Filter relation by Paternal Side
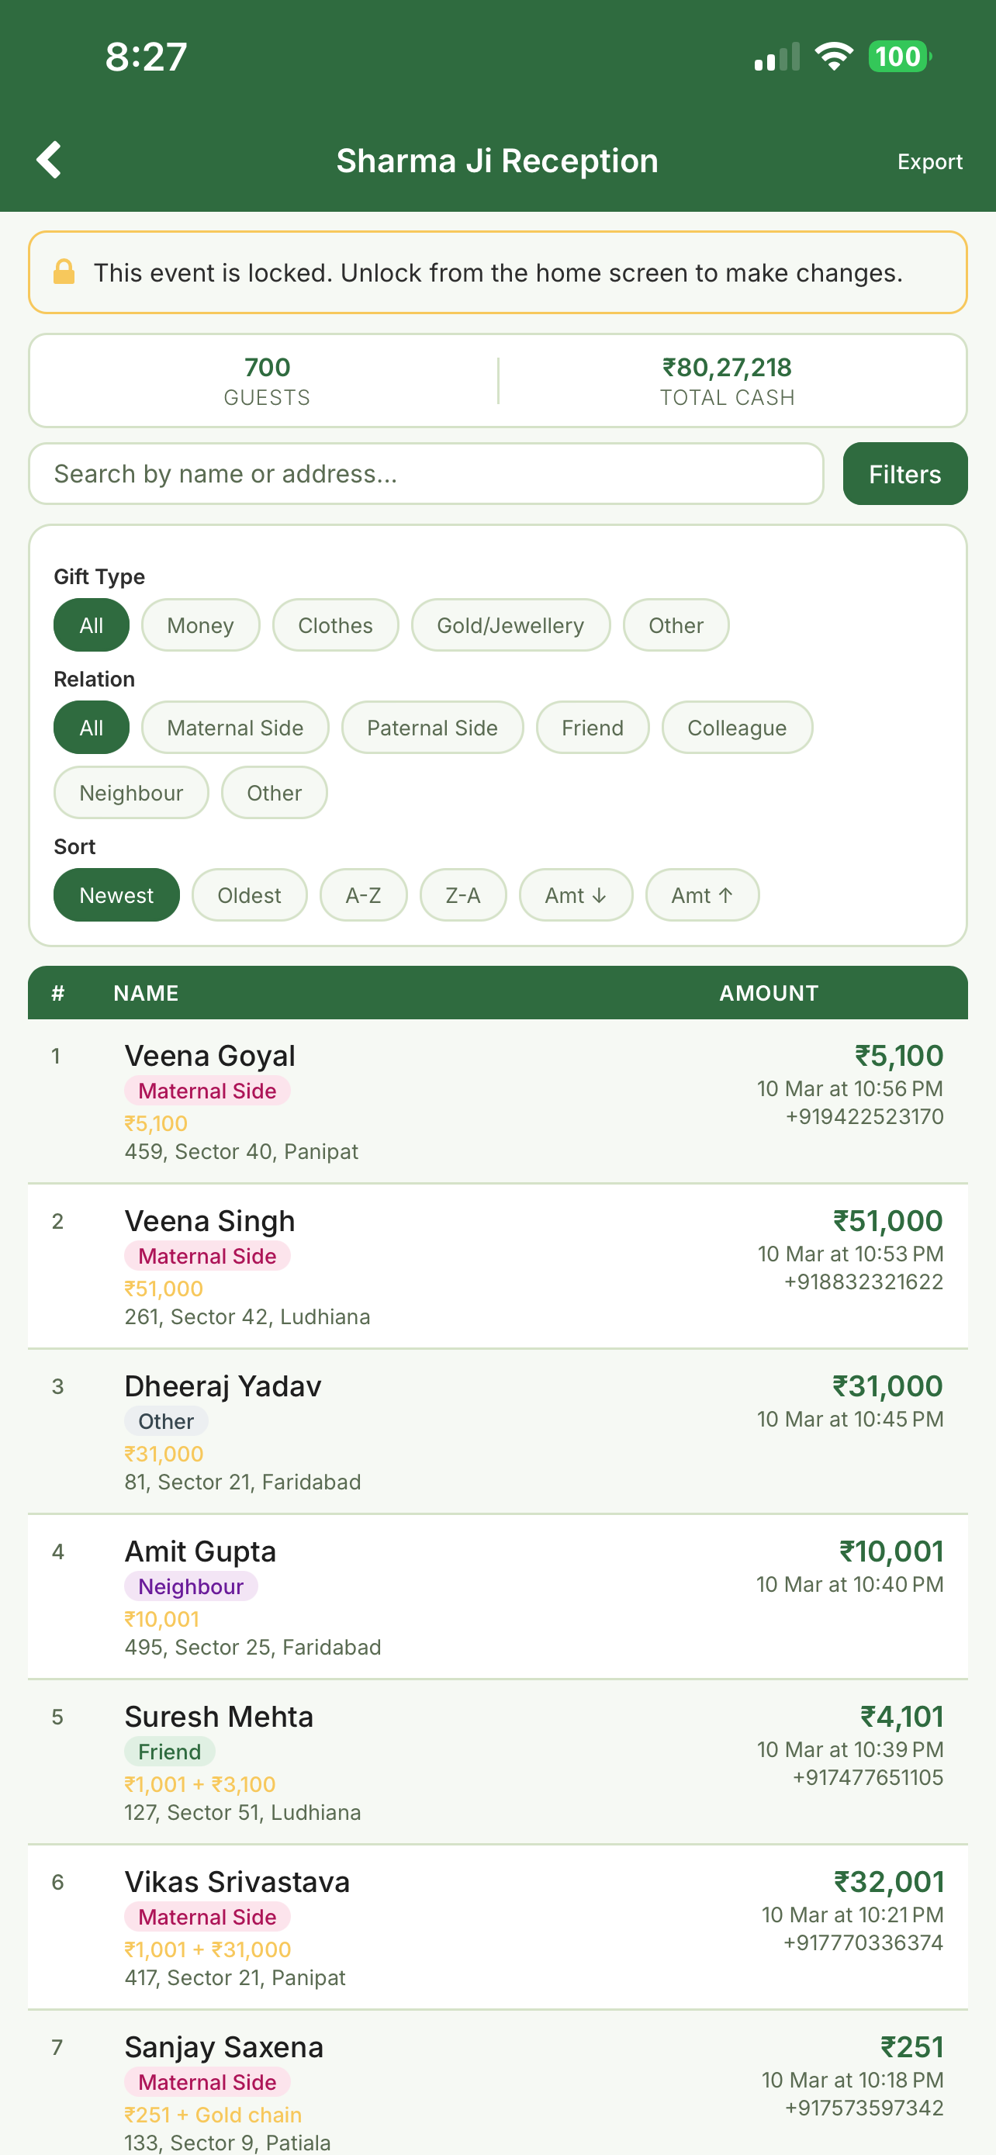This screenshot has height=2155, width=996. point(432,727)
